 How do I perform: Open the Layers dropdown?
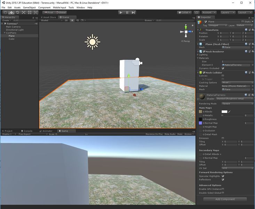(x=228, y=13)
